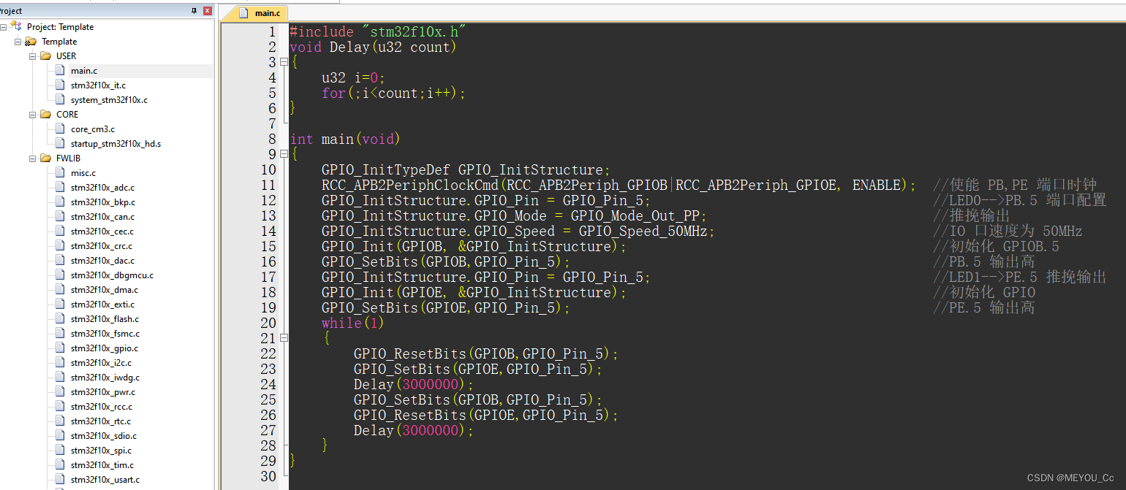Click 'GPIO_Speed_50MHz' on line 14

tap(643, 231)
